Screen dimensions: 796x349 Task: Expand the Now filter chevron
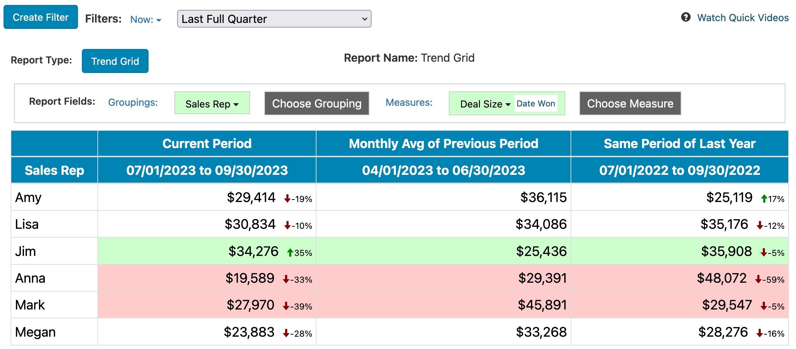(158, 20)
